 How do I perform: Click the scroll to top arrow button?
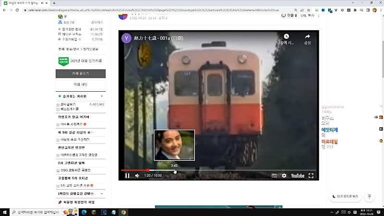(x=370, y=196)
